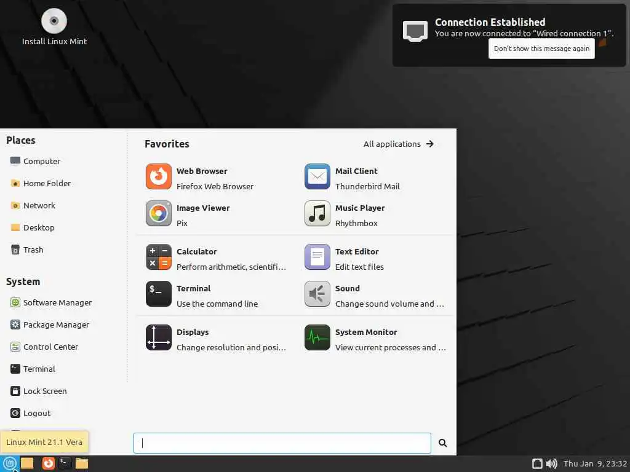This screenshot has width=630, height=472.
Task: Open Package Manager from System list
Action: (50, 324)
